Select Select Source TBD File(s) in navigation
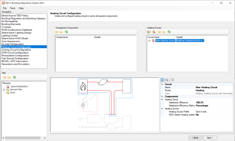The width and height of the screenshot is (235, 141). click(x=15, y=16)
